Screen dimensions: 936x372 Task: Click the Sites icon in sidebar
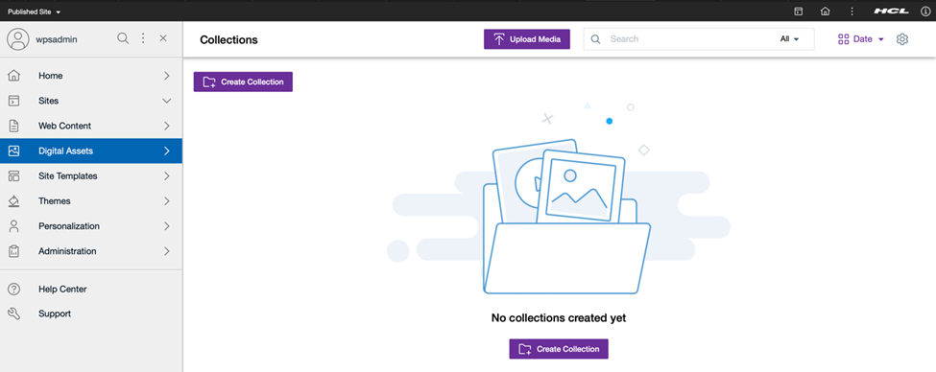[13, 101]
